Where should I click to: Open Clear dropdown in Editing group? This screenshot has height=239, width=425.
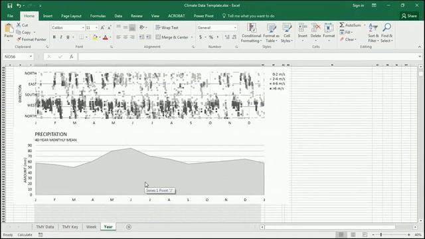[x=348, y=39]
